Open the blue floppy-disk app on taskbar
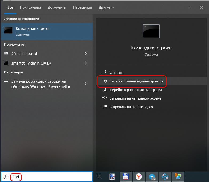Screen dimensions: 209x182 click(125, 177)
